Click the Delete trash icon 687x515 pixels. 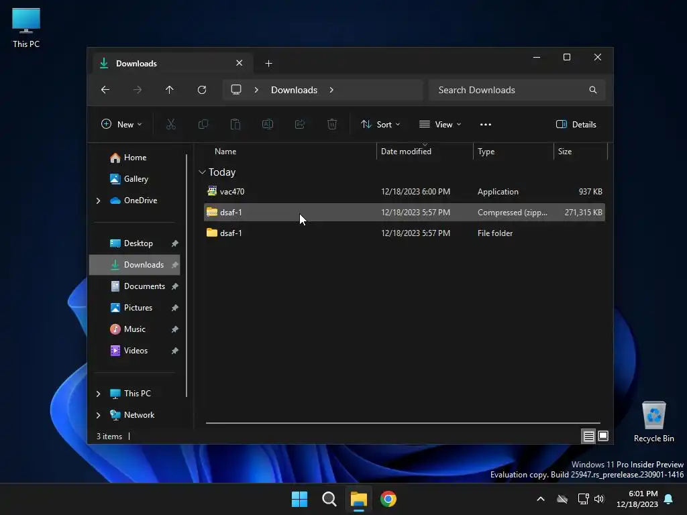(x=332, y=124)
